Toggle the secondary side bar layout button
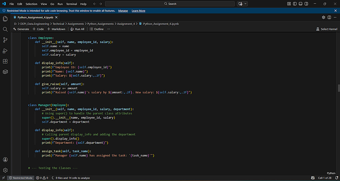Image resolution: width=340 pixels, height=181 pixels. 306,4
